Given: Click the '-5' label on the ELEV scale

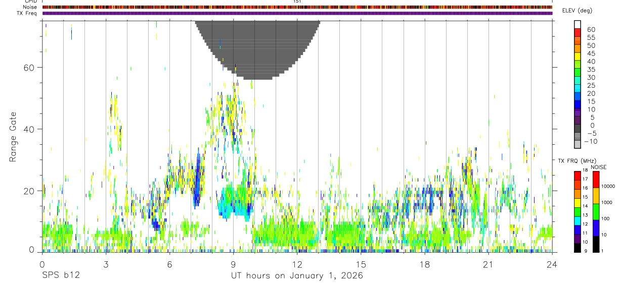Looking at the screenshot, I should point(591,134).
